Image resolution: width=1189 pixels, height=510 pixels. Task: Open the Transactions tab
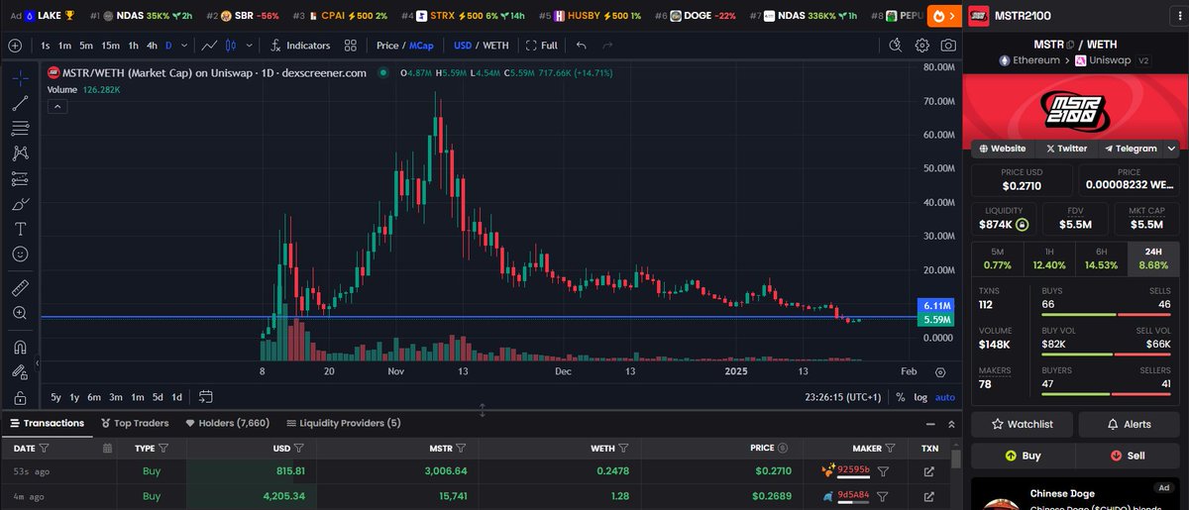47,423
